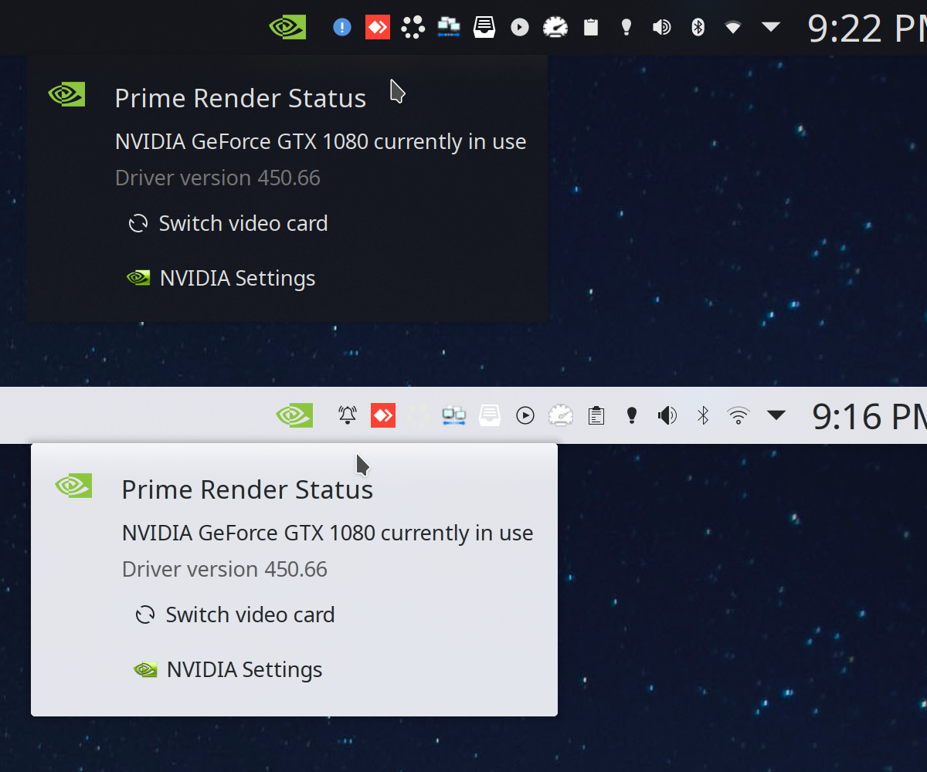Screen dimensions: 927x772
Task: Click Switch video card in dark popup
Action: [x=243, y=224]
